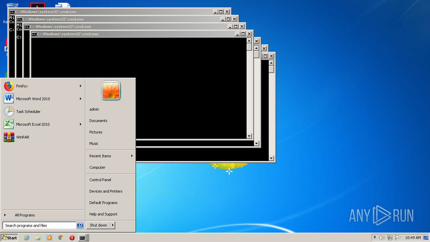Open system menu icon of second cmd window
This screenshot has height=242, width=430.
pyautogui.click(x=19, y=19)
